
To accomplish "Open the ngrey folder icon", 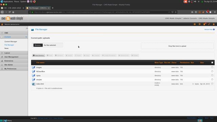I will coord(33,76).
